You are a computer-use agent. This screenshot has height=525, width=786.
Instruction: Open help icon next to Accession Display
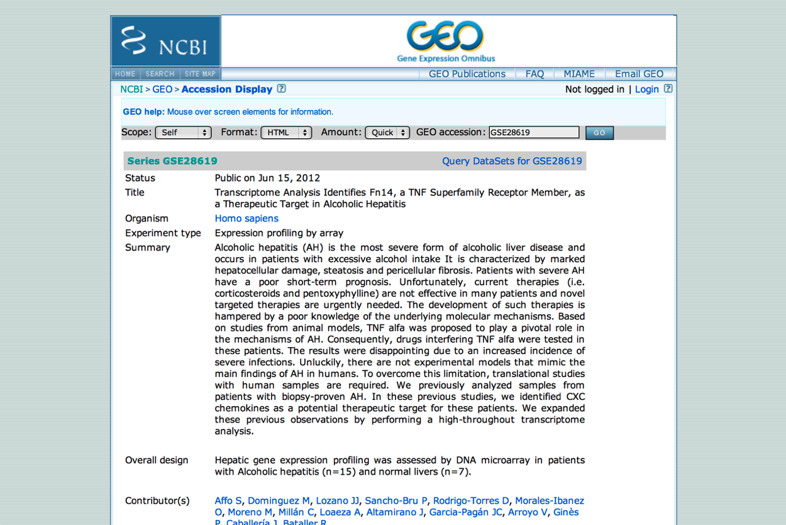click(x=281, y=89)
